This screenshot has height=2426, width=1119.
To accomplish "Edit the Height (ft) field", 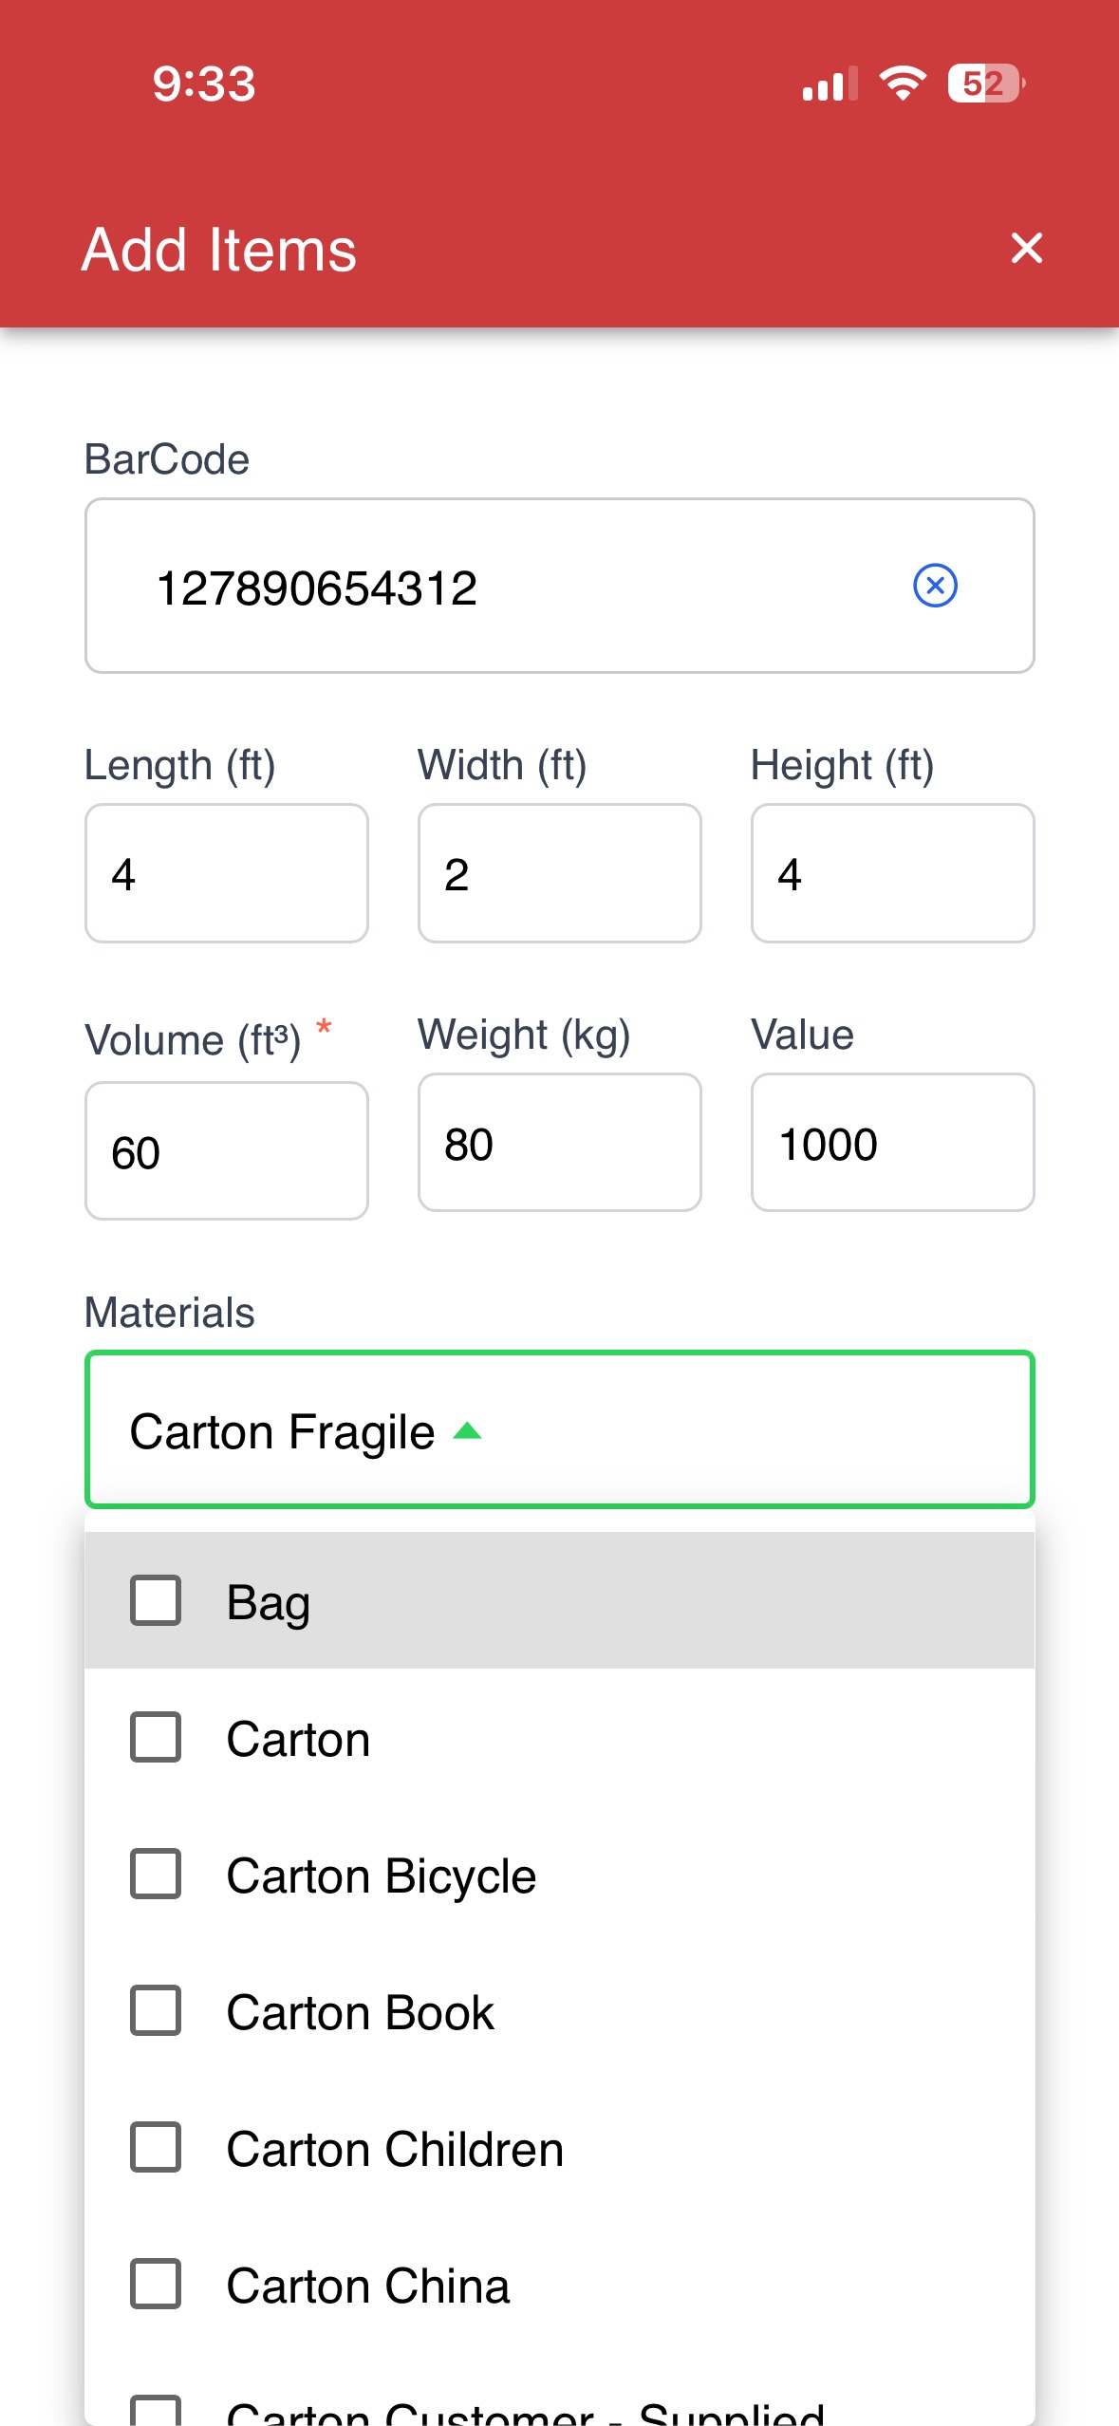I will 893,873.
